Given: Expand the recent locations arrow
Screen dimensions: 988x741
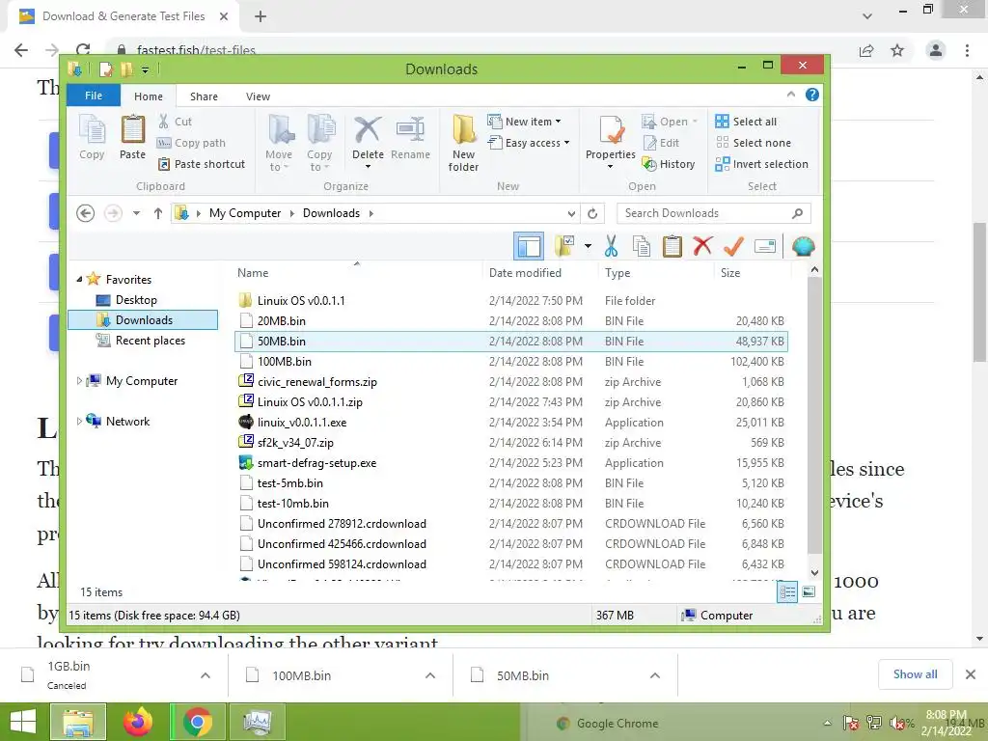Looking at the screenshot, I should point(136,213).
